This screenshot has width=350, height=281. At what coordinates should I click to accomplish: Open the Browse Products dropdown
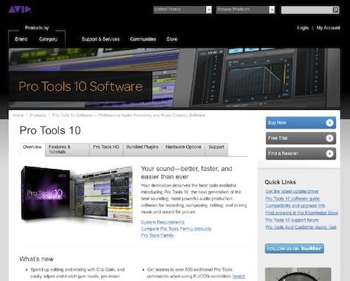245,10
